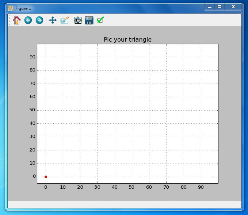Click the red point at the origin
Image resolution: width=248 pixels, height=215 pixels.
[46, 177]
